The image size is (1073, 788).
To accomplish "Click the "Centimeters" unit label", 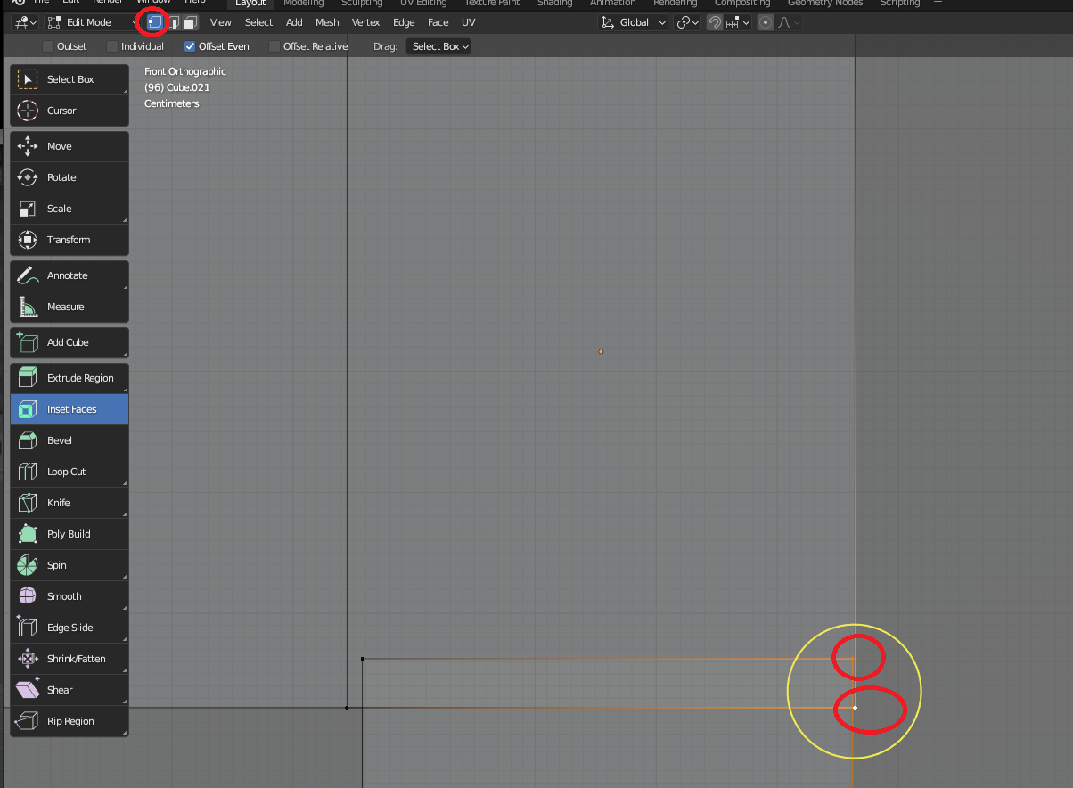I will coord(172,103).
